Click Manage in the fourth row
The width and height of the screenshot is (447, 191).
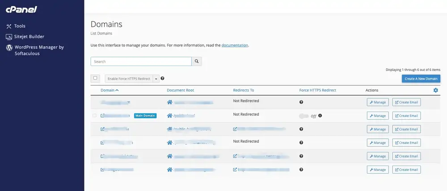378,143
